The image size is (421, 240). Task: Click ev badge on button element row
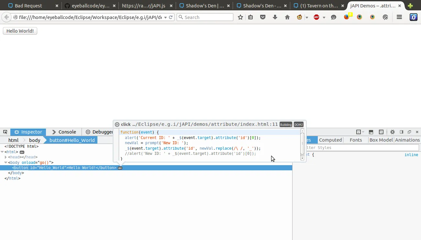120,168
